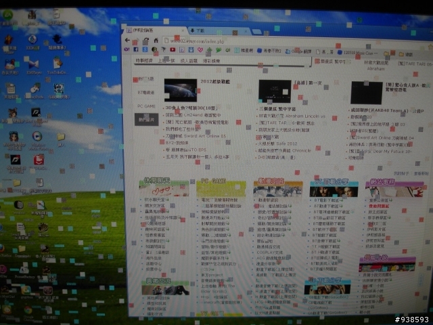Open the KMPlayer desktop icon
The image size is (433, 325).
coord(33,65)
